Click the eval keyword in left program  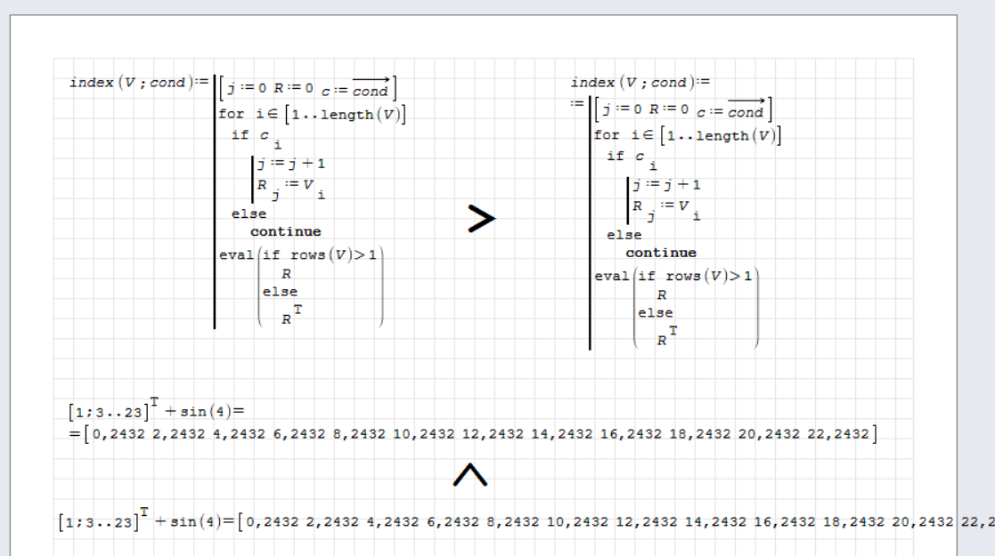pyautogui.click(x=236, y=253)
